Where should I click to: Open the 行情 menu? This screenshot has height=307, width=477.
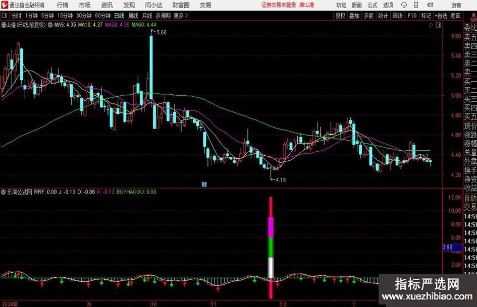tap(63, 5)
